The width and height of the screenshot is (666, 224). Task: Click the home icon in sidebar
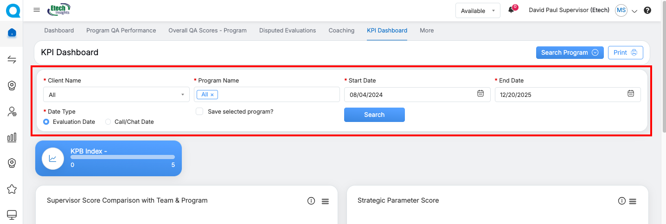[x=12, y=32]
